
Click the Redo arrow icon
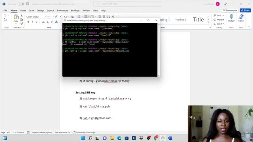[x=5, y=20]
